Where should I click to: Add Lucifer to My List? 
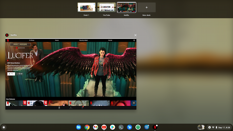(x=20, y=74)
